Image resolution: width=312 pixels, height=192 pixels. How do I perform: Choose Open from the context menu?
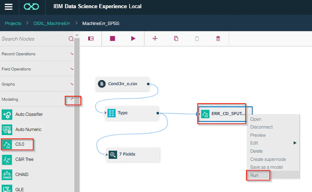(x=256, y=119)
